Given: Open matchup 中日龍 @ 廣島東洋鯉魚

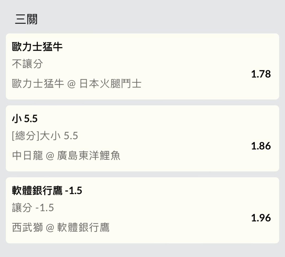Looking at the screenshot, I should pyautogui.click(x=66, y=156).
